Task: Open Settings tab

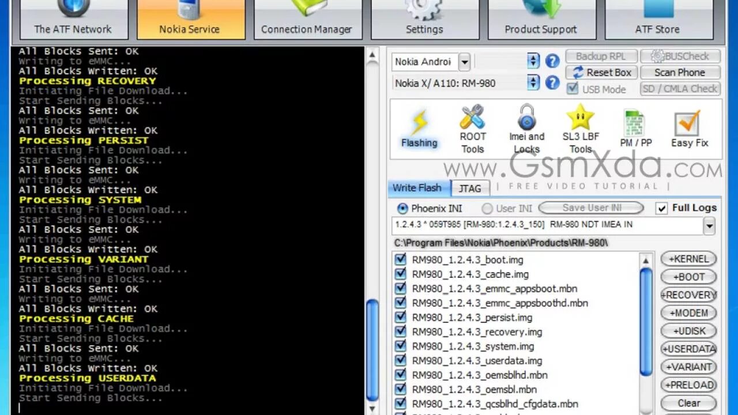Action: tap(424, 20)
